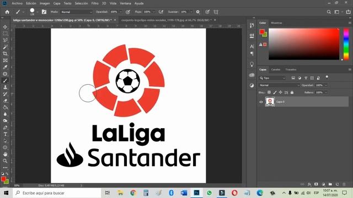Click the Windows search box 'Escribe aquí para buscar'
353x198 pixels.
click(57, 193)
